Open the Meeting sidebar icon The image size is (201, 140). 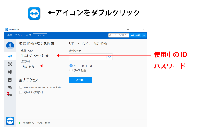(10, 64)
